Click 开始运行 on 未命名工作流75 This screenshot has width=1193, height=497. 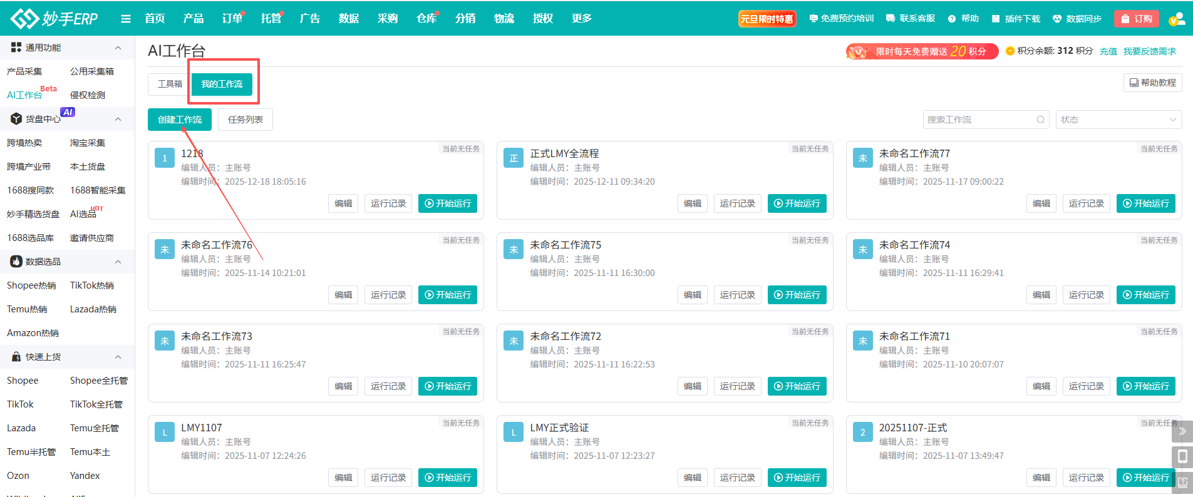pos(797,295)
